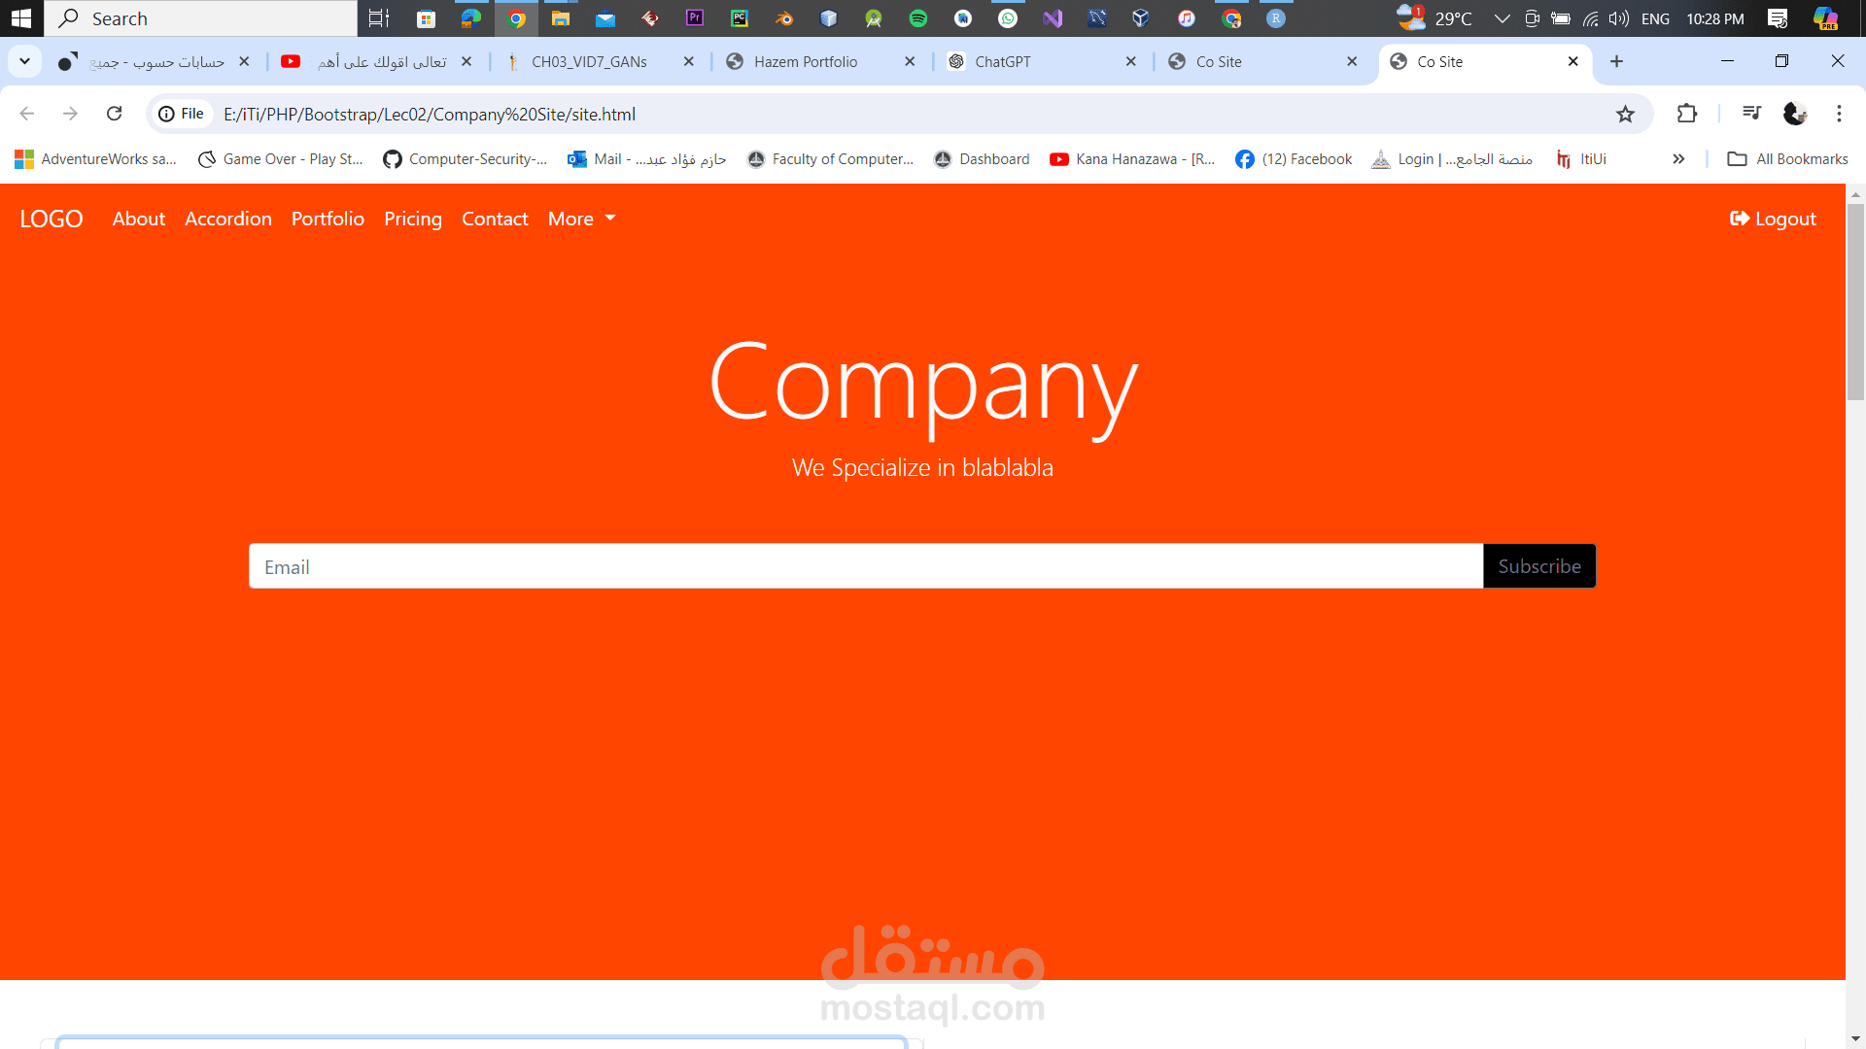The image size is (1866, 1049).
Task: Toggle the Action Center panel
Action: pos(1779,17)
